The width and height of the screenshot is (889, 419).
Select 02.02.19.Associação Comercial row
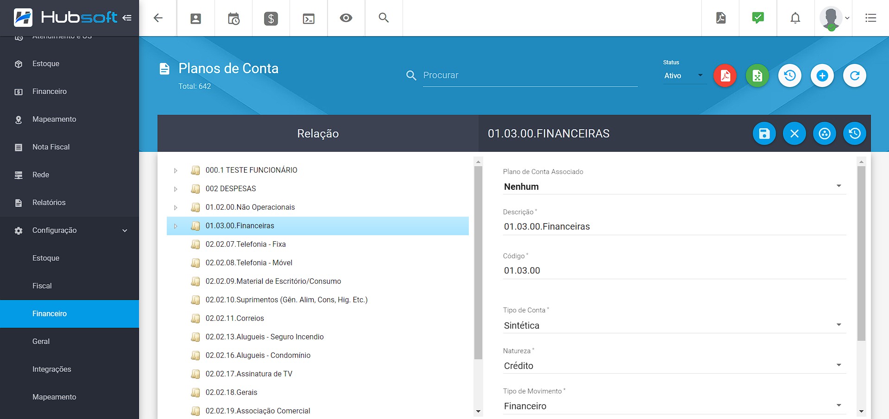[x=318, y=411]
